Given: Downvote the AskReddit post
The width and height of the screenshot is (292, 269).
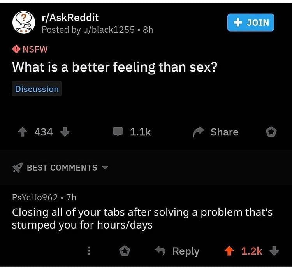Looking at the screenshot, I should coord(65,132).
